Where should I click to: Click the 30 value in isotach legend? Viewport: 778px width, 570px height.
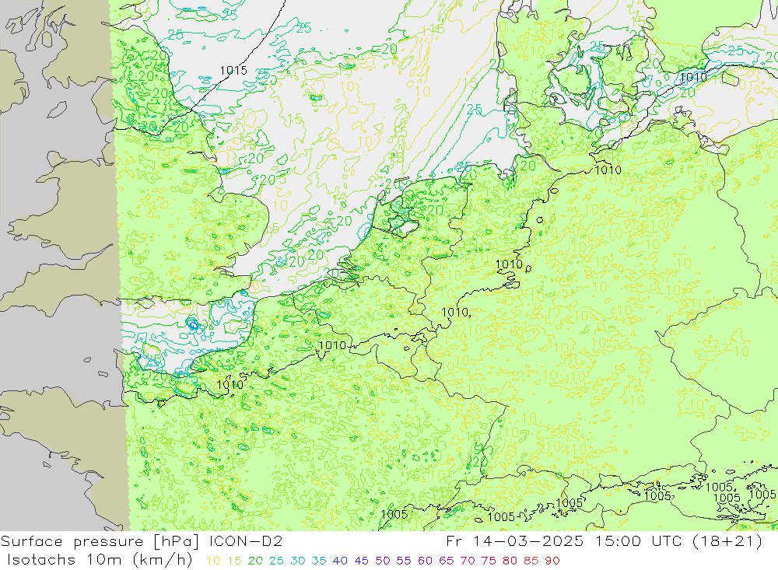[x=298, y=561]
